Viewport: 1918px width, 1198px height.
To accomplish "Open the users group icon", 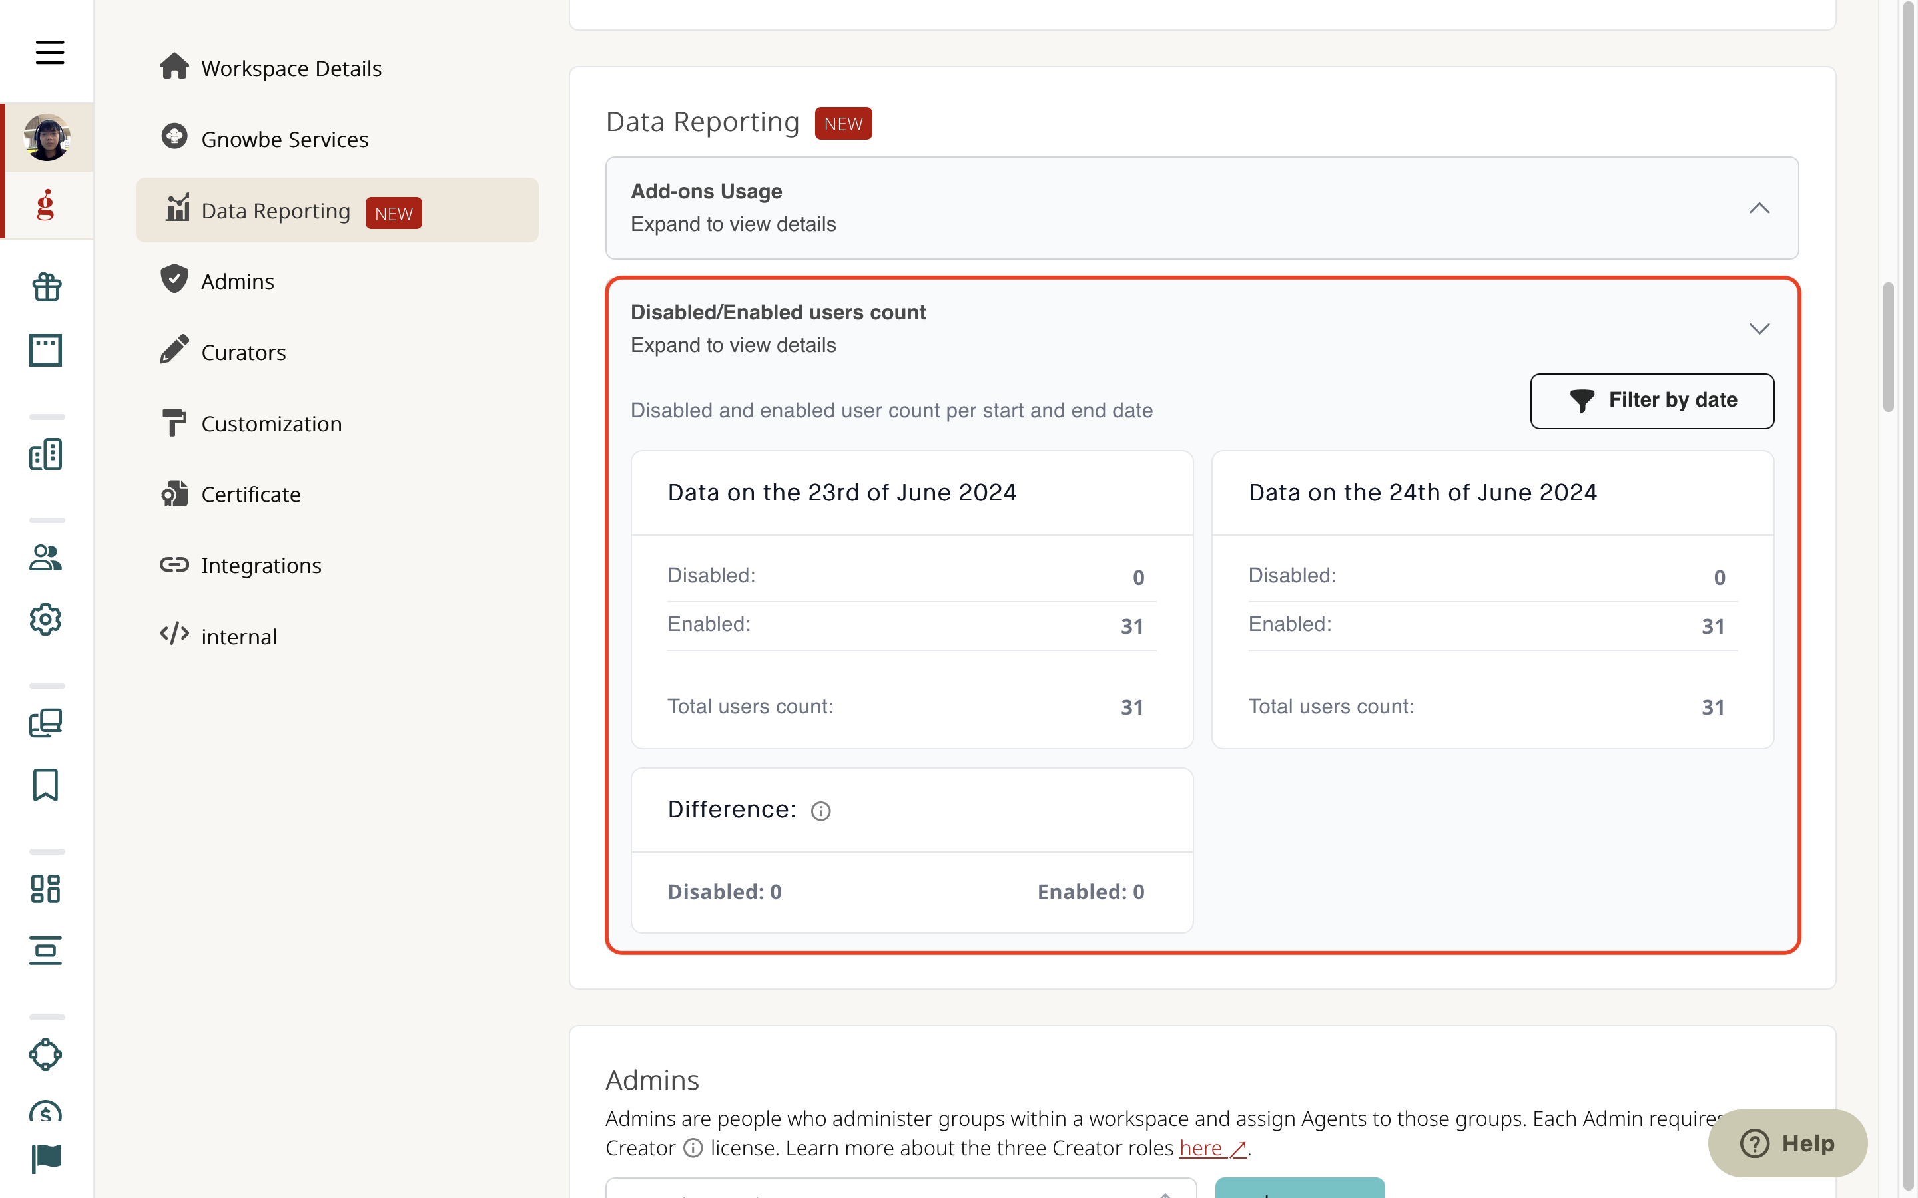I will pos(46,558).
